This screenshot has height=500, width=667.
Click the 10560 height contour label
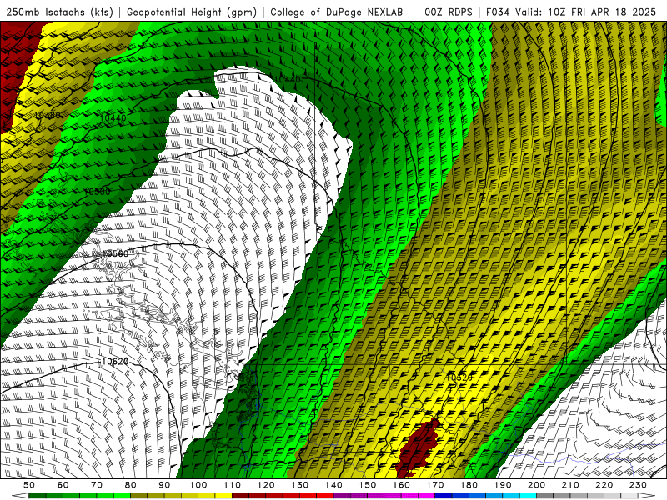click(115, 254)
